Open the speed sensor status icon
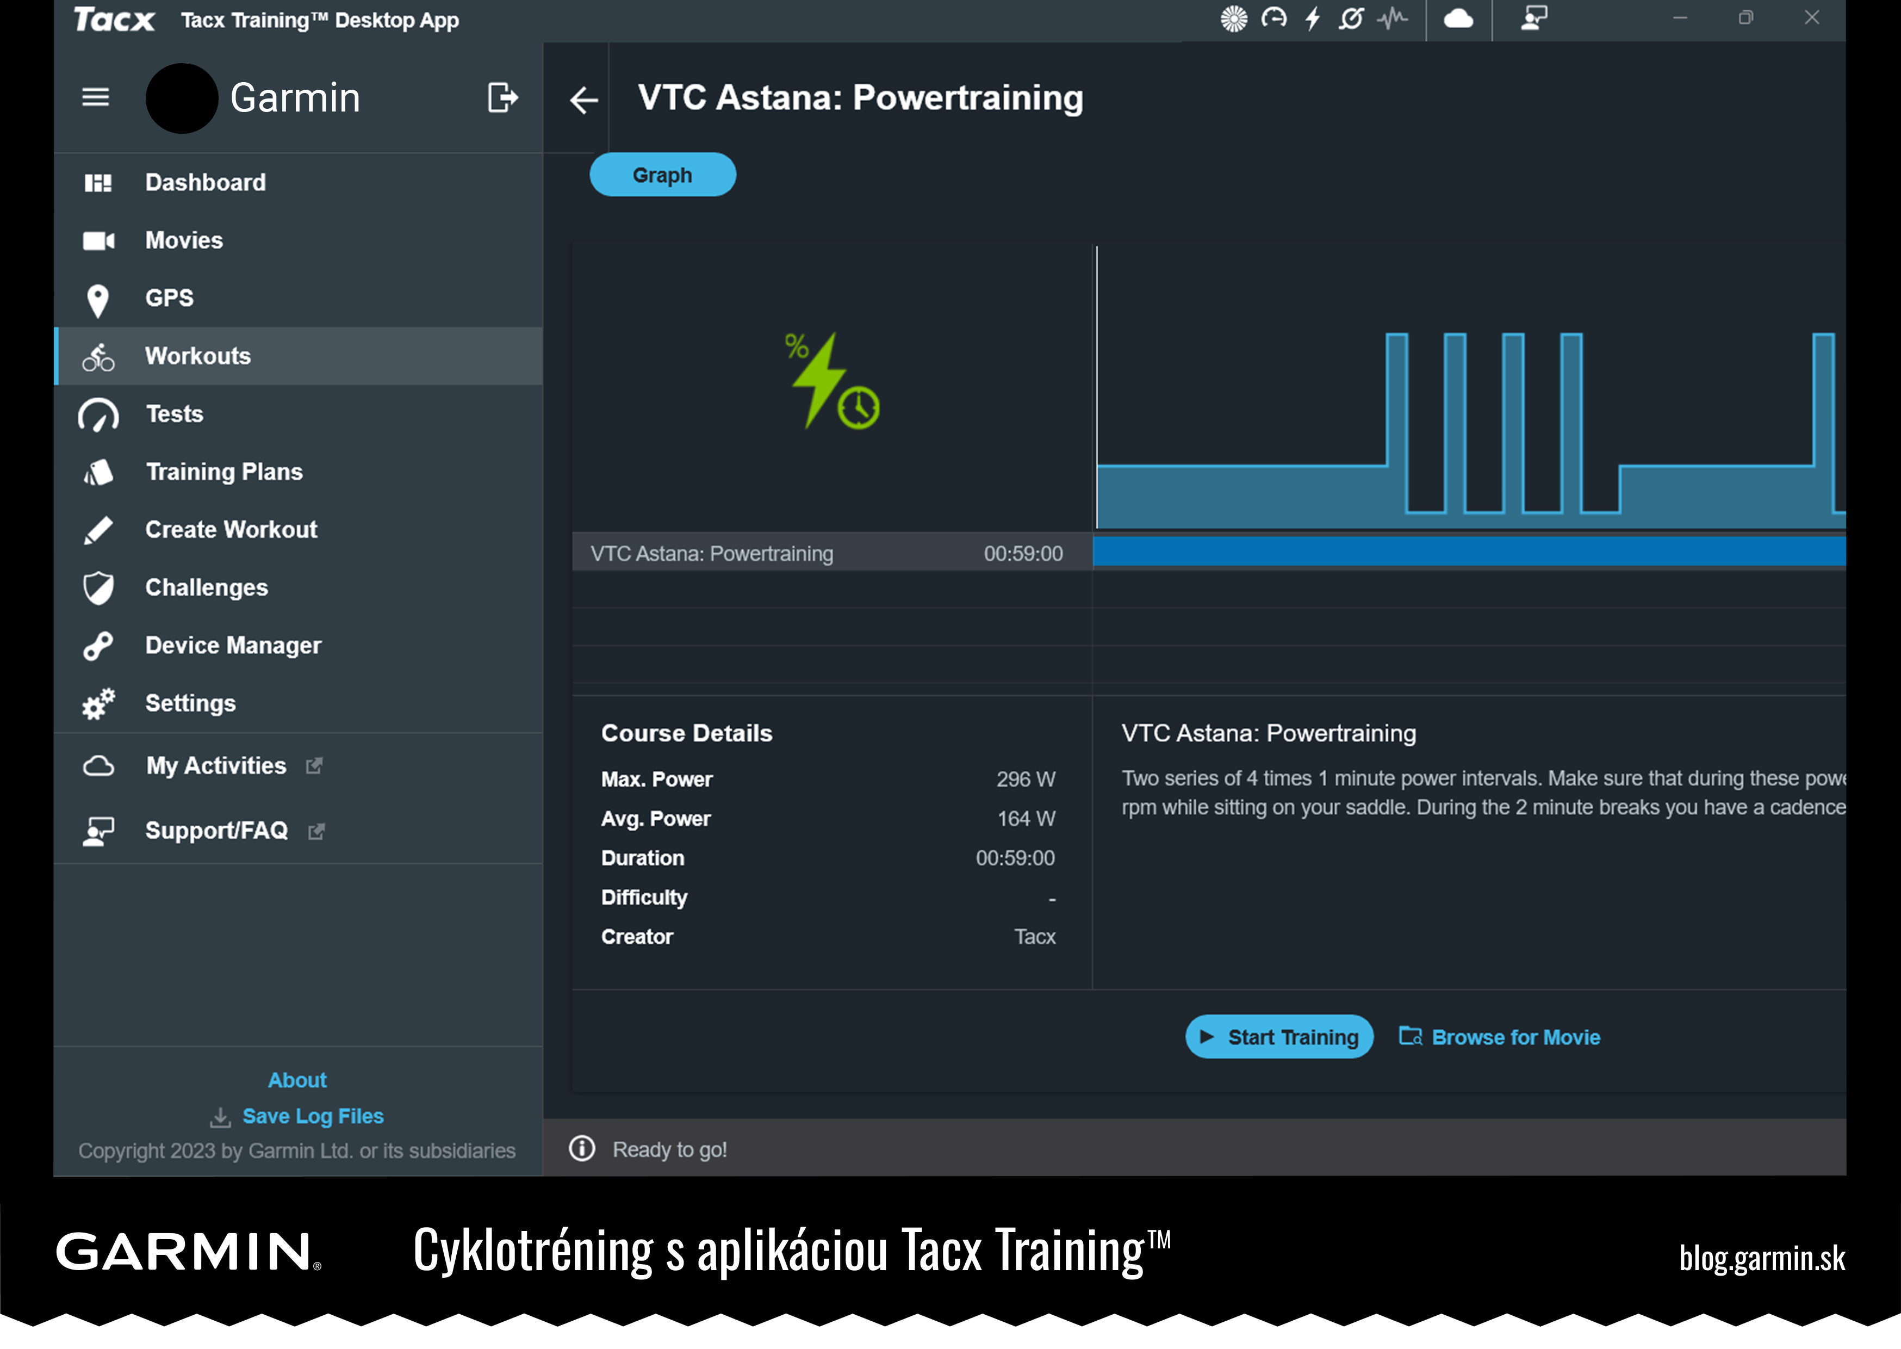Viewport: 1901px width, 1349px height. coord(1273,18)
